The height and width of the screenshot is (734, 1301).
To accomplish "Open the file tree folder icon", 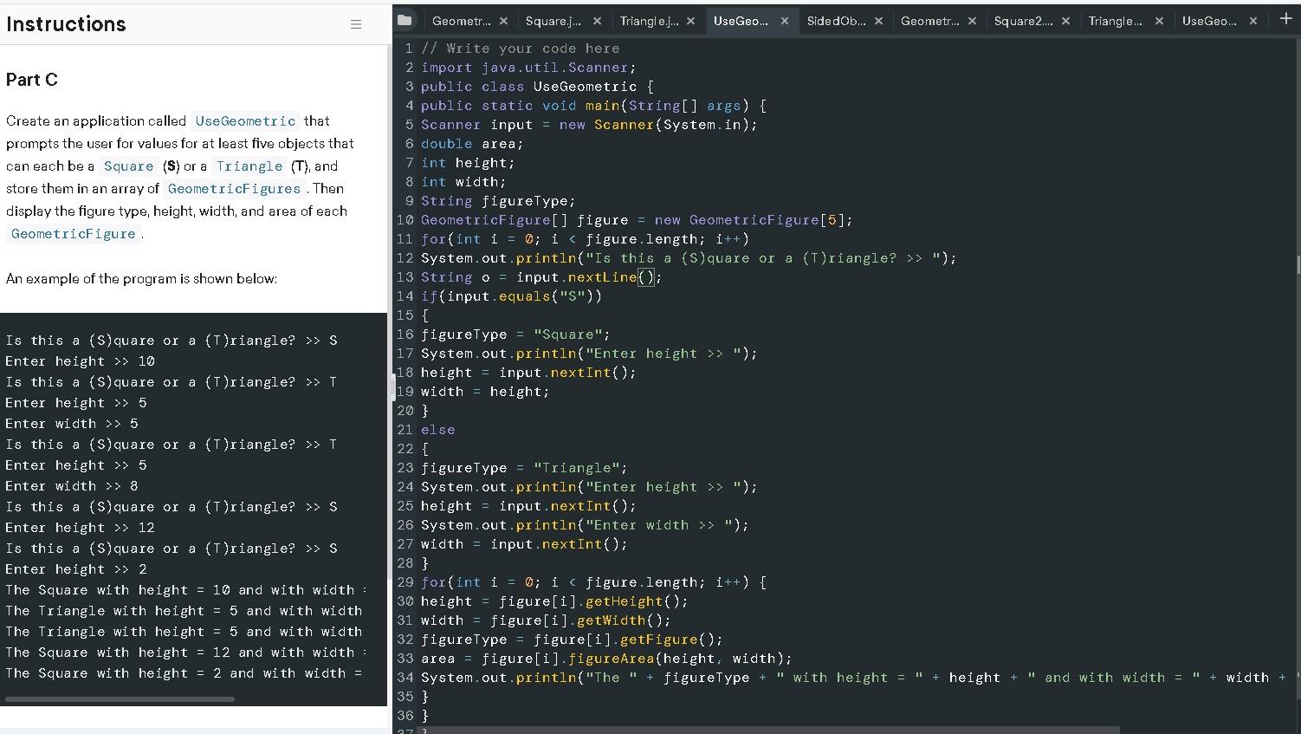I will pyautogui.click(x=405, y=20).
